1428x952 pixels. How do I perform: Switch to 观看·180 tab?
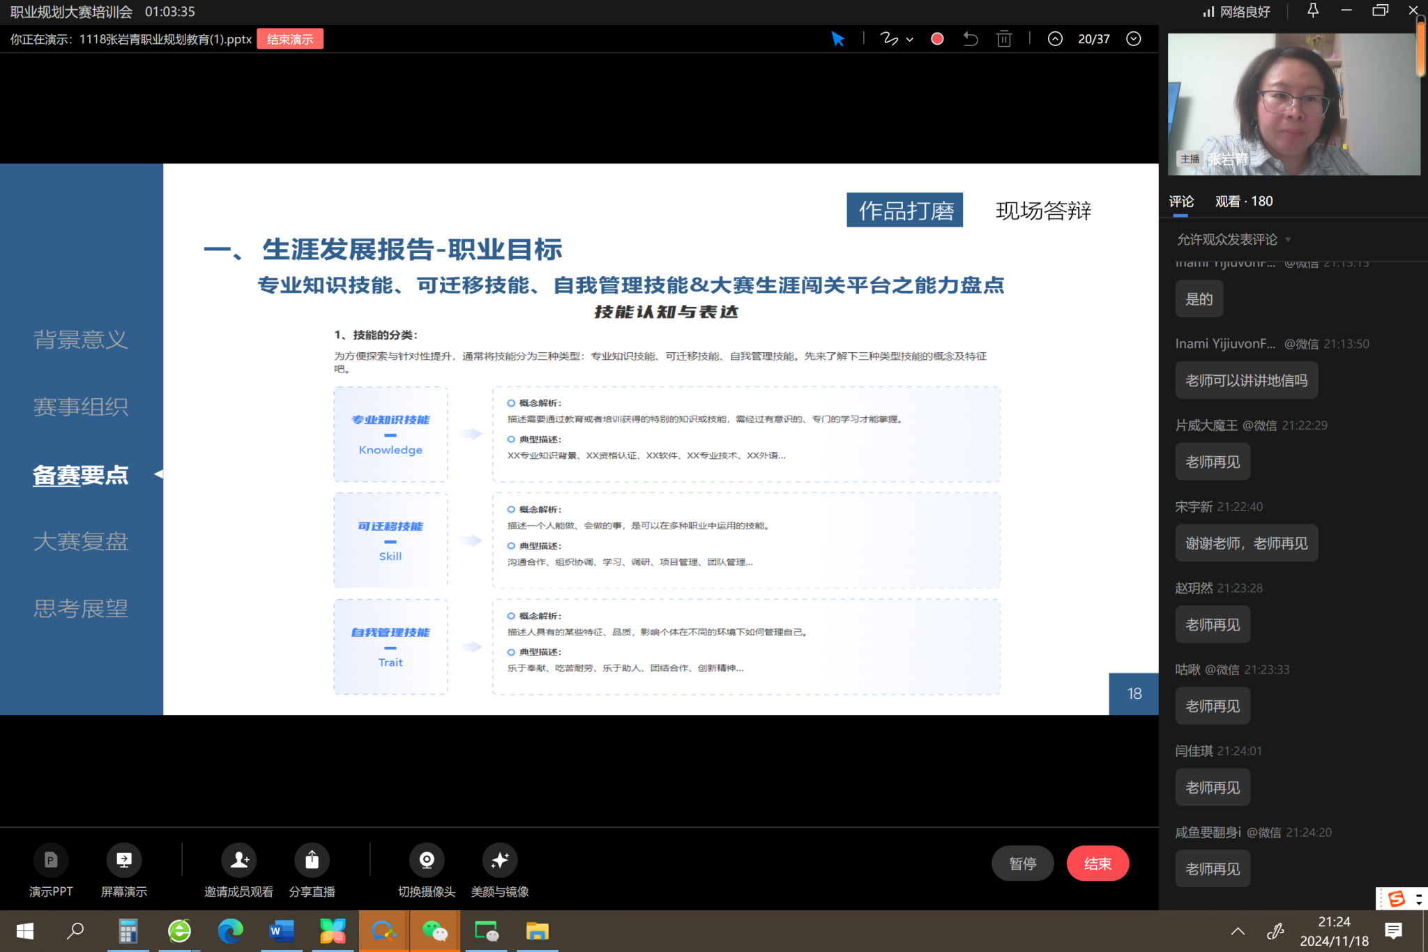click(x=1243, y=202)
